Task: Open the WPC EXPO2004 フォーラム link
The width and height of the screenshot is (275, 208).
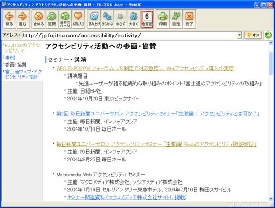Action: (x=145, y=68)
